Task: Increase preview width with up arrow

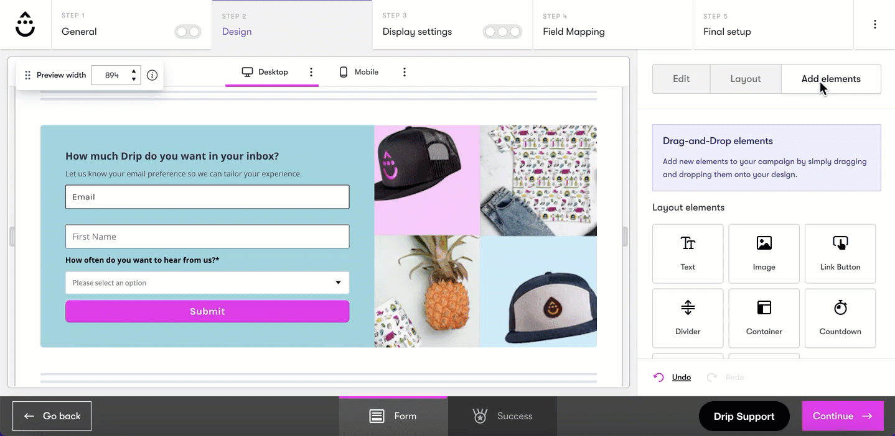Action: 134,71
